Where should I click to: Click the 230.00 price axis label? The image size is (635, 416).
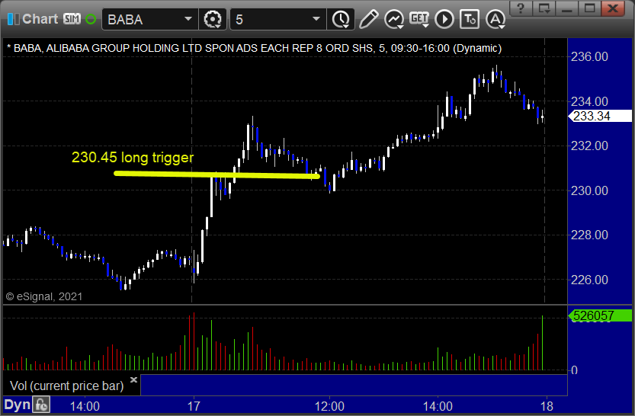[589, 190]
